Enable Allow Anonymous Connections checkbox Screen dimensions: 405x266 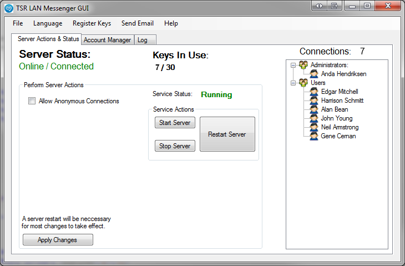[32, 101]
